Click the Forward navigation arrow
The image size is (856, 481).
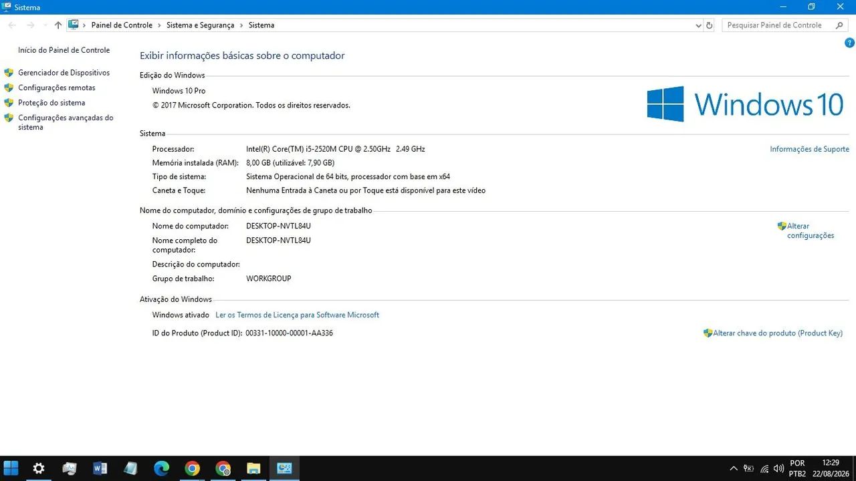point(30,25)
